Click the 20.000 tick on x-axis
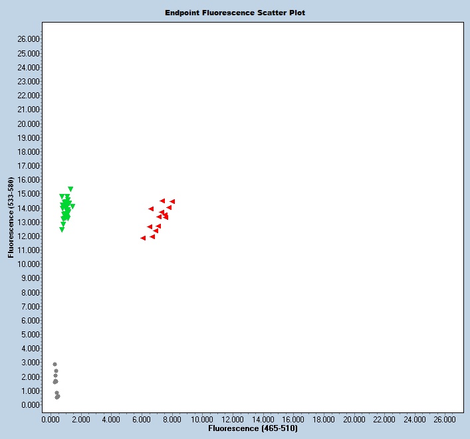The image size is (470, 439). 354,419
